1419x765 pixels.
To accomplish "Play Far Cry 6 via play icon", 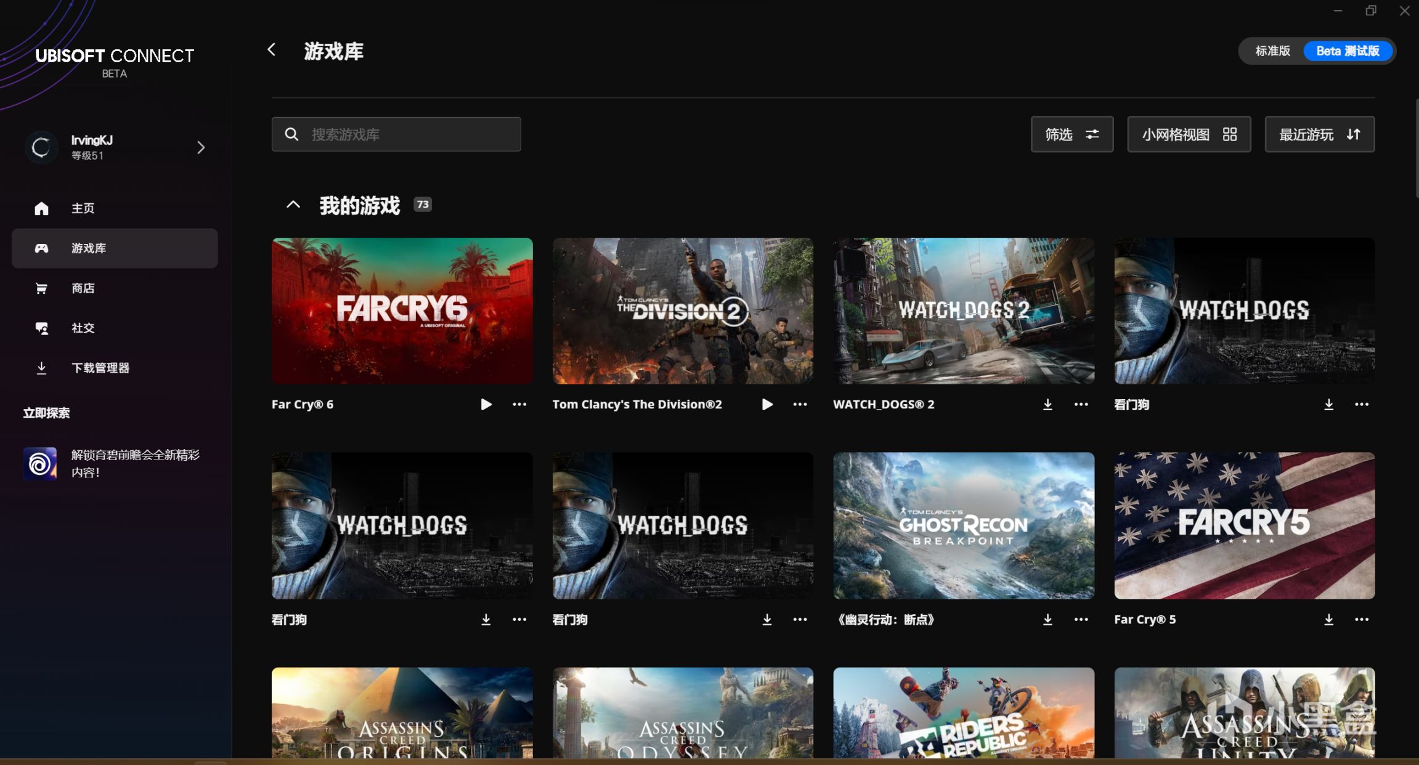I will click(486, 404).
